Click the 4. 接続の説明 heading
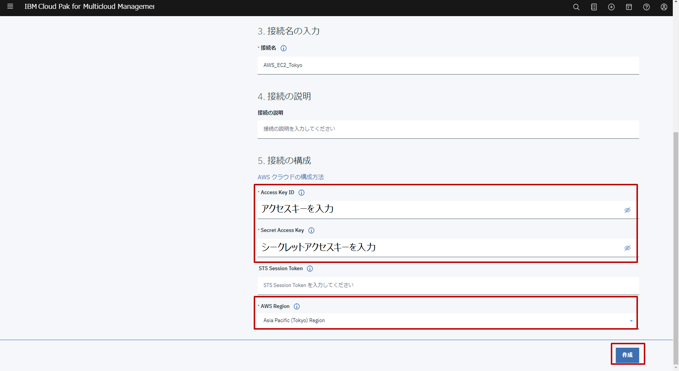 (284, 96)
